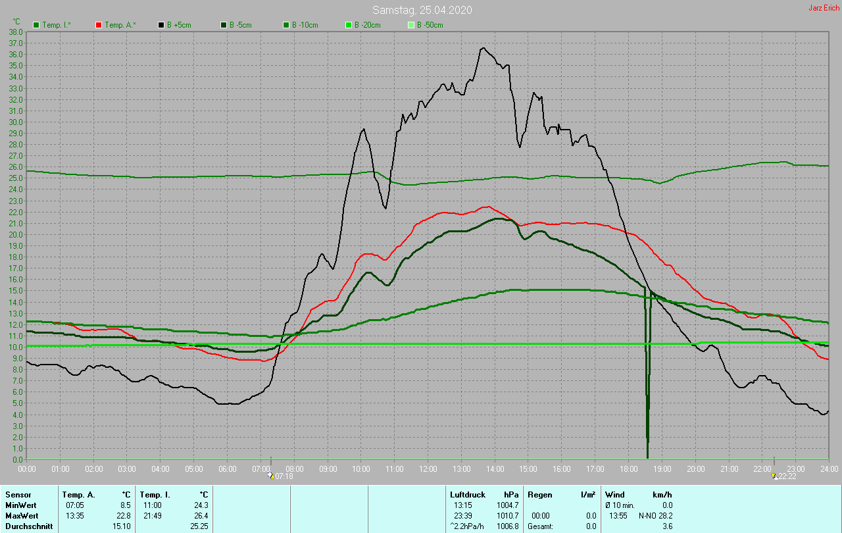Screen dimensions: 842x533
Task: Select the 'B -5cm' legend label
Action: 242,25
